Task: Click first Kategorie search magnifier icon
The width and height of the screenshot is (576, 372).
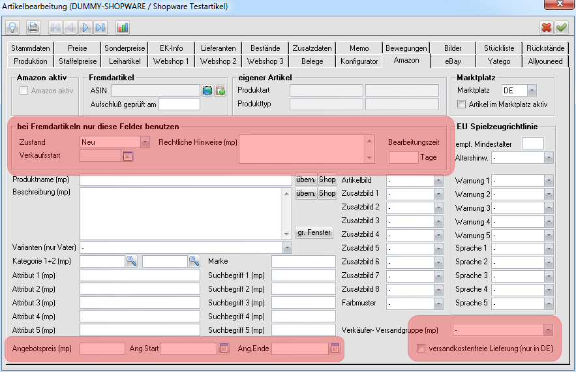Action: 132,261
